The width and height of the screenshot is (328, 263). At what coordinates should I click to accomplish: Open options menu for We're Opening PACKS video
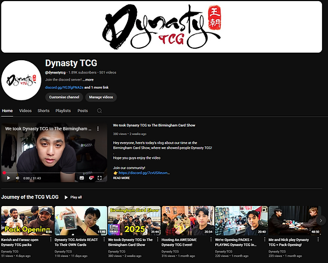[x=264, y=239]
